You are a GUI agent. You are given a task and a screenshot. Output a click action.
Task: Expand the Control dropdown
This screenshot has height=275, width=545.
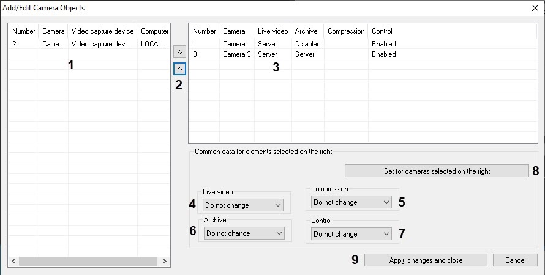coord(351,233)
